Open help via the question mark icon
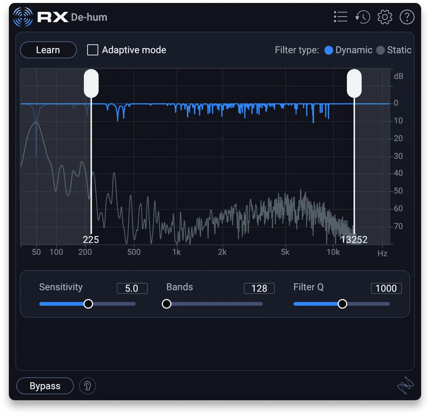 [x=407, y=17]
